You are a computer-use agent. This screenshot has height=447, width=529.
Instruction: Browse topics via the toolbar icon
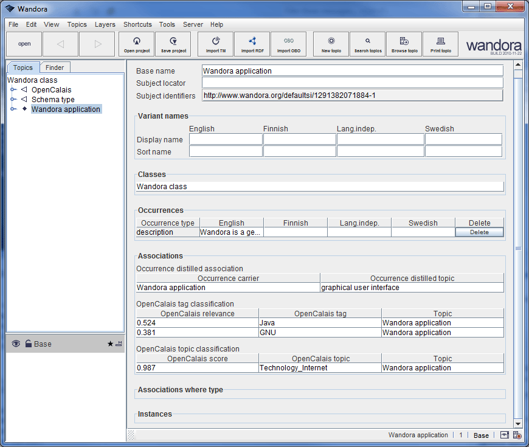[x=404, y=44]
